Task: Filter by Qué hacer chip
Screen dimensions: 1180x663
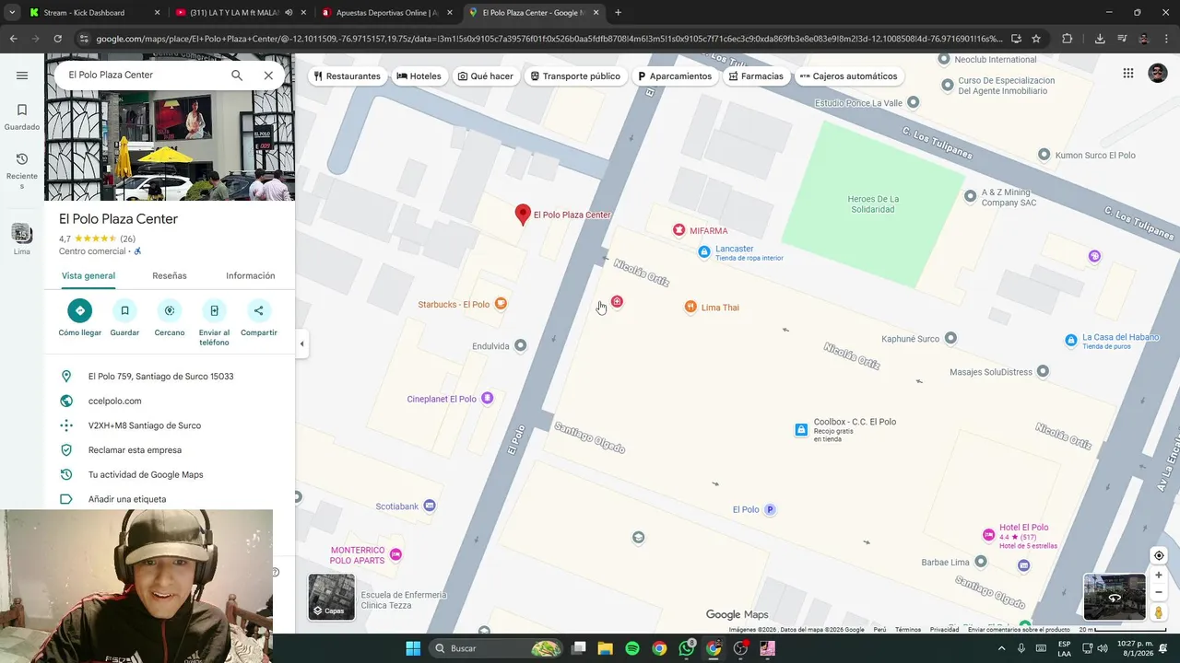Action: pos(486,76)
